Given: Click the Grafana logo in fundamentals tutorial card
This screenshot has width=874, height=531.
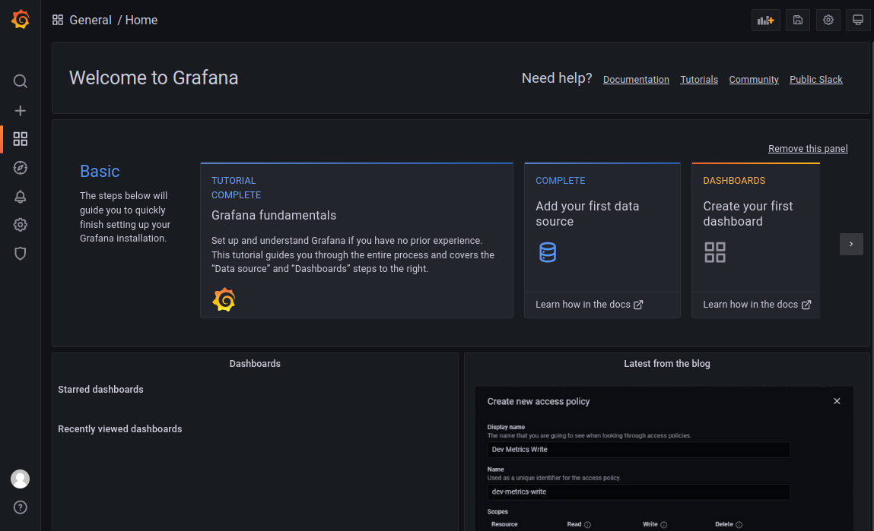Looking at the screenshot, I should [224, 299].
